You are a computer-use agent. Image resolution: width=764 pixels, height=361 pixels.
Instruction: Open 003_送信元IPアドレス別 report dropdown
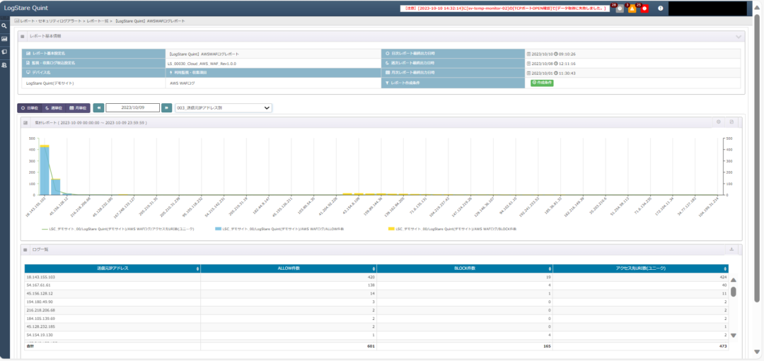pyautogui.click(x=224, y=107)
